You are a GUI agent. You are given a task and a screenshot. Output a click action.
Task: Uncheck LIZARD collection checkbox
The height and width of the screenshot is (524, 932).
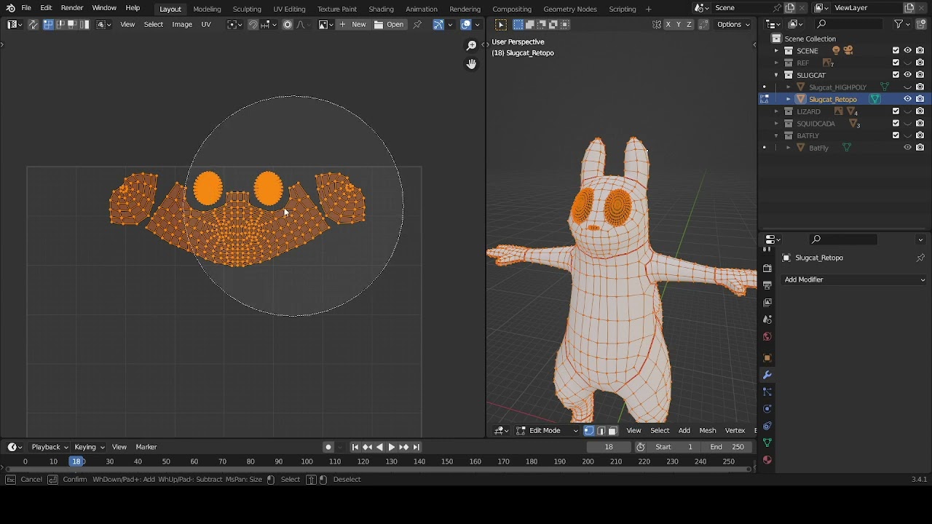pos(896,111)
